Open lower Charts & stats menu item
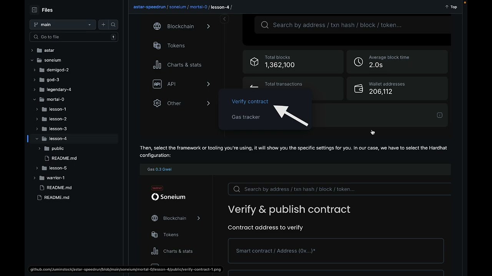Screen dimensions: 492x276 (x=178, y=251)
